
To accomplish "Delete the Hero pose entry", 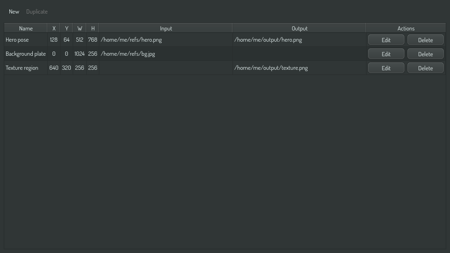I will pyautogui.click(x=425, y=40).
